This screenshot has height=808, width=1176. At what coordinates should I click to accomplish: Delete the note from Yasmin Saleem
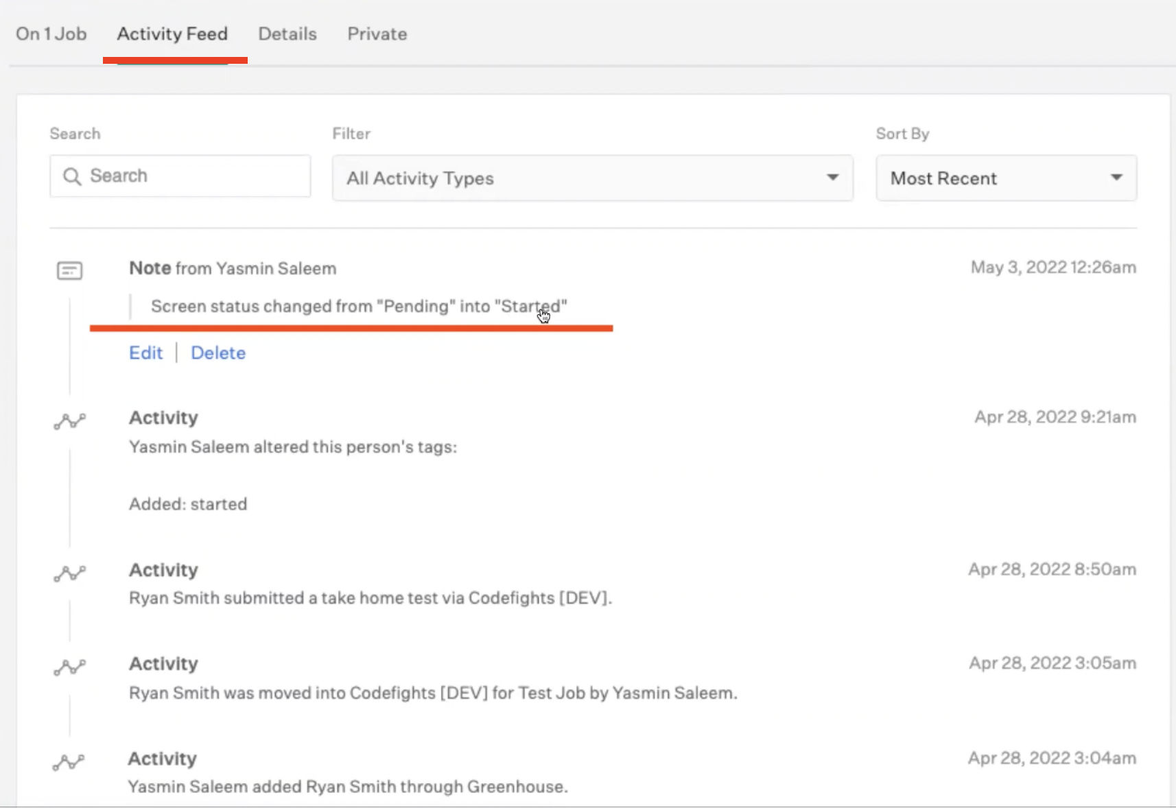[218, 353]
